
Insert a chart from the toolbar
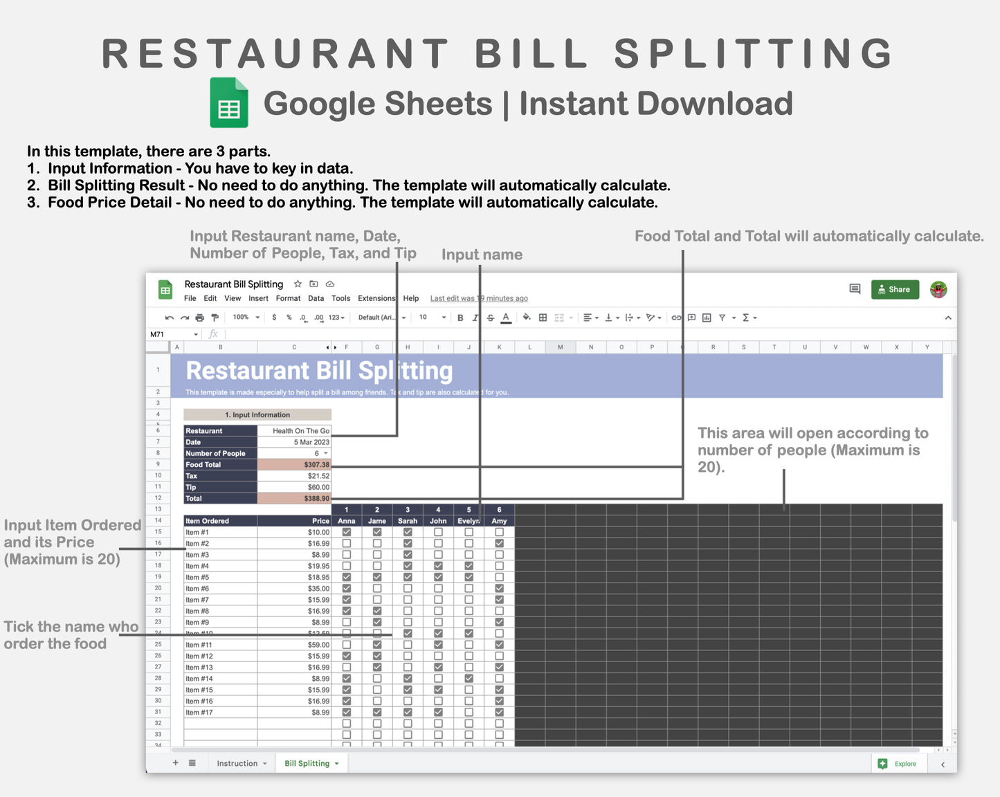click(x=706, y=318)
